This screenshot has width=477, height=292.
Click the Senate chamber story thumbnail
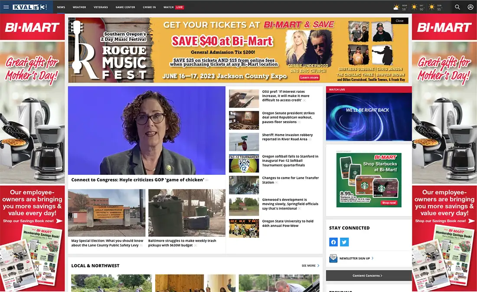point(244,120)
